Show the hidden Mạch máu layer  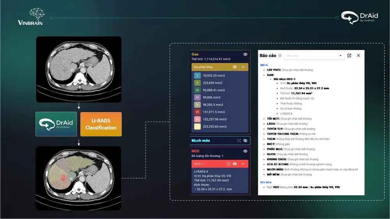pyautogui.click(x=245, y=140)
